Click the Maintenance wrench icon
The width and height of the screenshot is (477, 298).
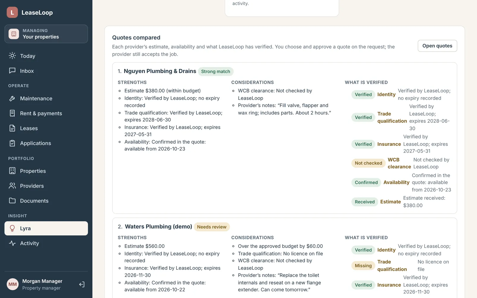pyautogui.click(x=12, y=98)
